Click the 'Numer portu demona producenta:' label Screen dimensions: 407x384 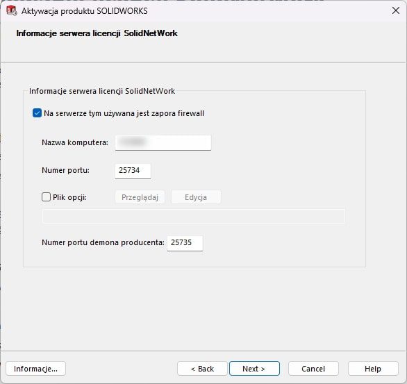(103, 242)
